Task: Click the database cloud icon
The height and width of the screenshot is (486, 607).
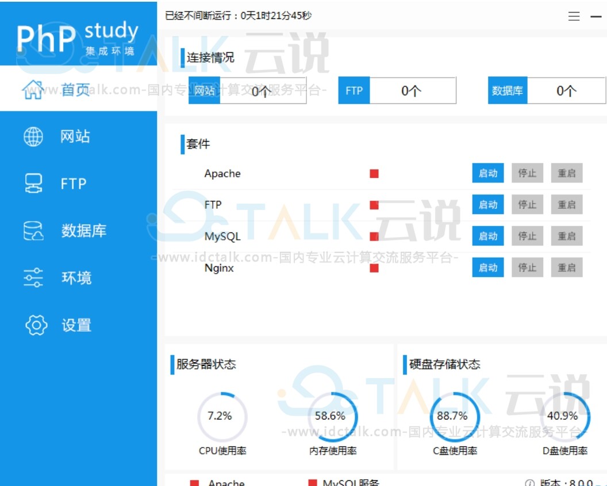Action: click(x=33, y=231)
